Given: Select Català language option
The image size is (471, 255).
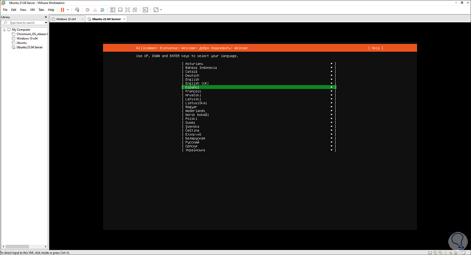Looking at the screenshot, I should 259,71.
